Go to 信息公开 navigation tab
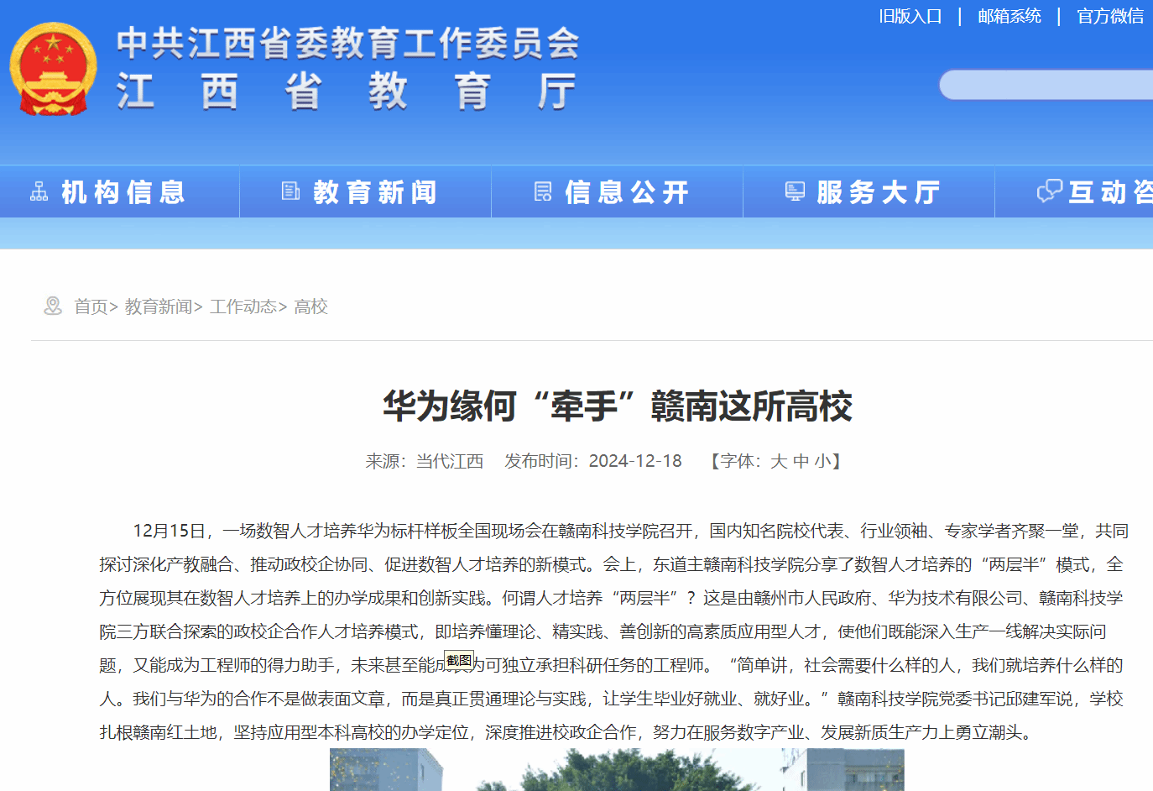This screenshot has width=1153, height=791. point(627,192)
